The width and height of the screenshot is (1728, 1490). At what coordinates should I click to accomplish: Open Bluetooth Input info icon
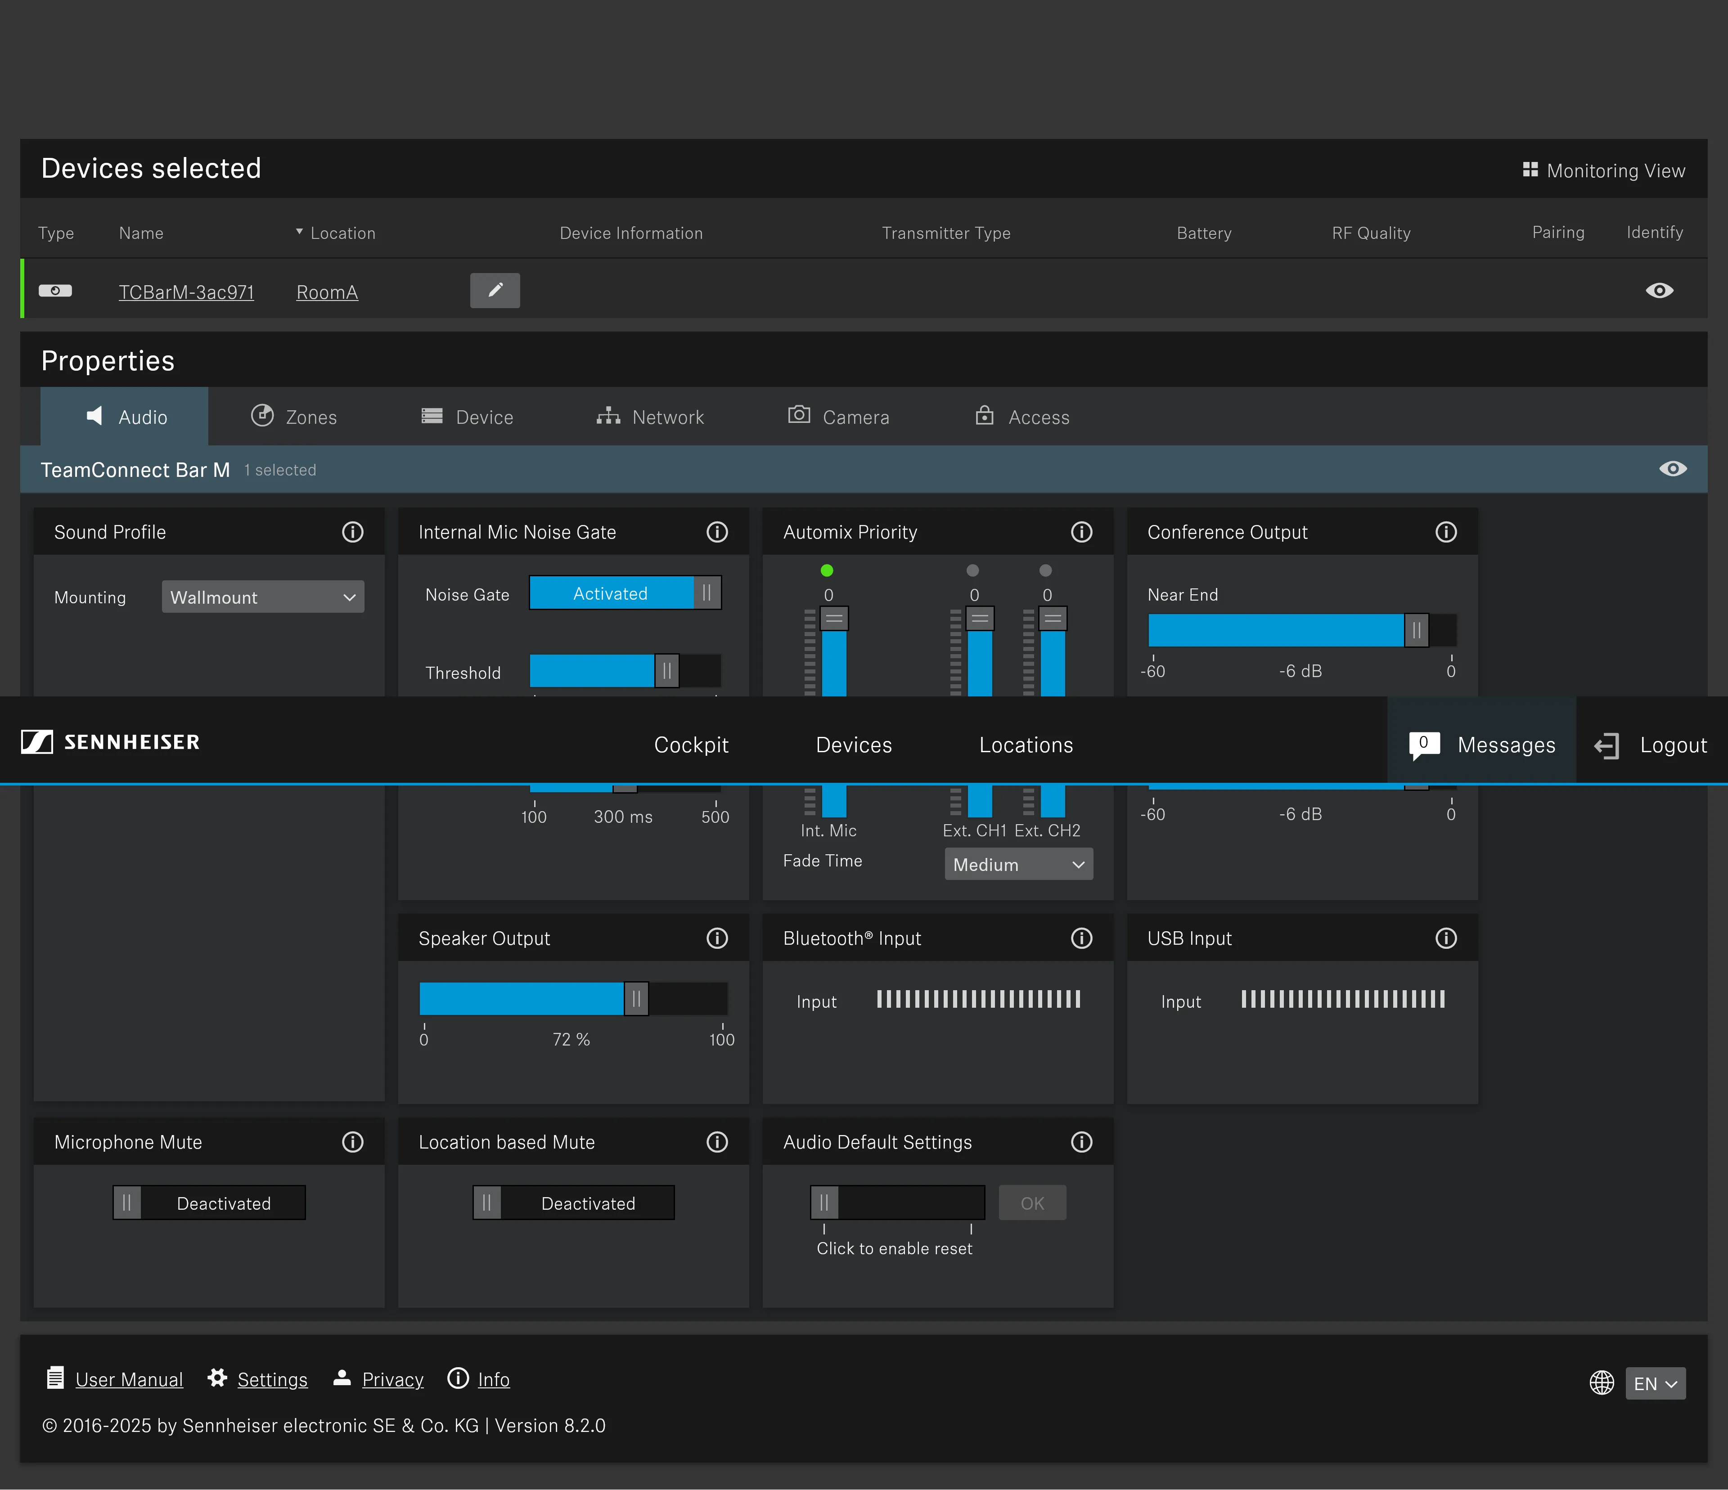pos(1082,938)
